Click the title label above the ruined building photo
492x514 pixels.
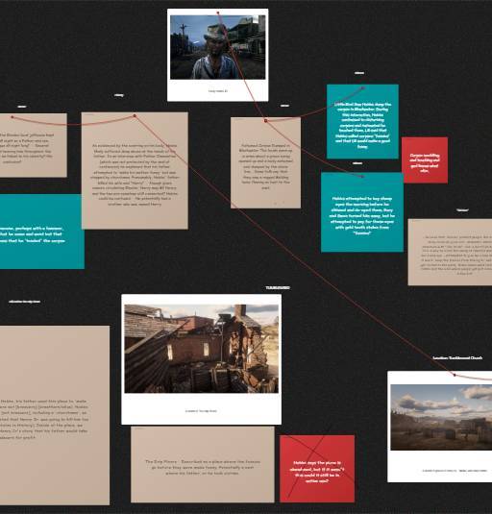tap(278, 287)
